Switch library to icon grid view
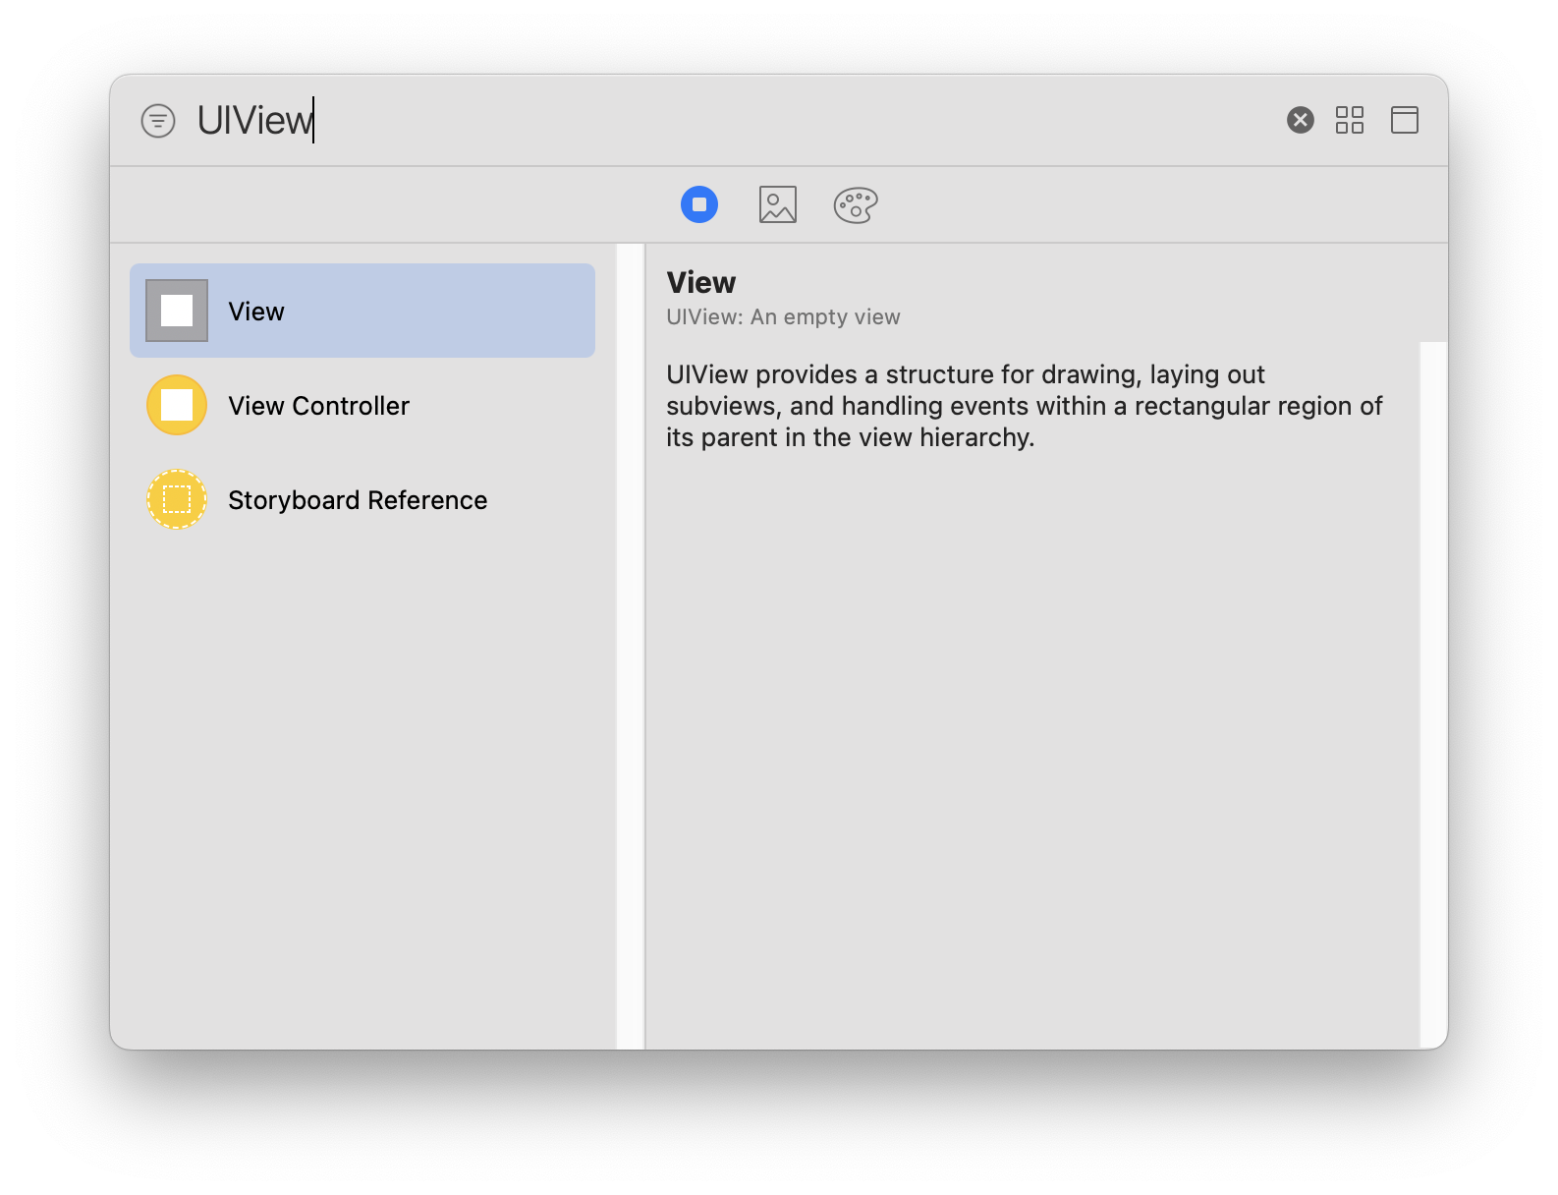1558x1195 pixels. point(1350,120)
